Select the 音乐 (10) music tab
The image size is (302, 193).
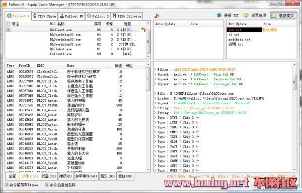[x=108, y=176]
